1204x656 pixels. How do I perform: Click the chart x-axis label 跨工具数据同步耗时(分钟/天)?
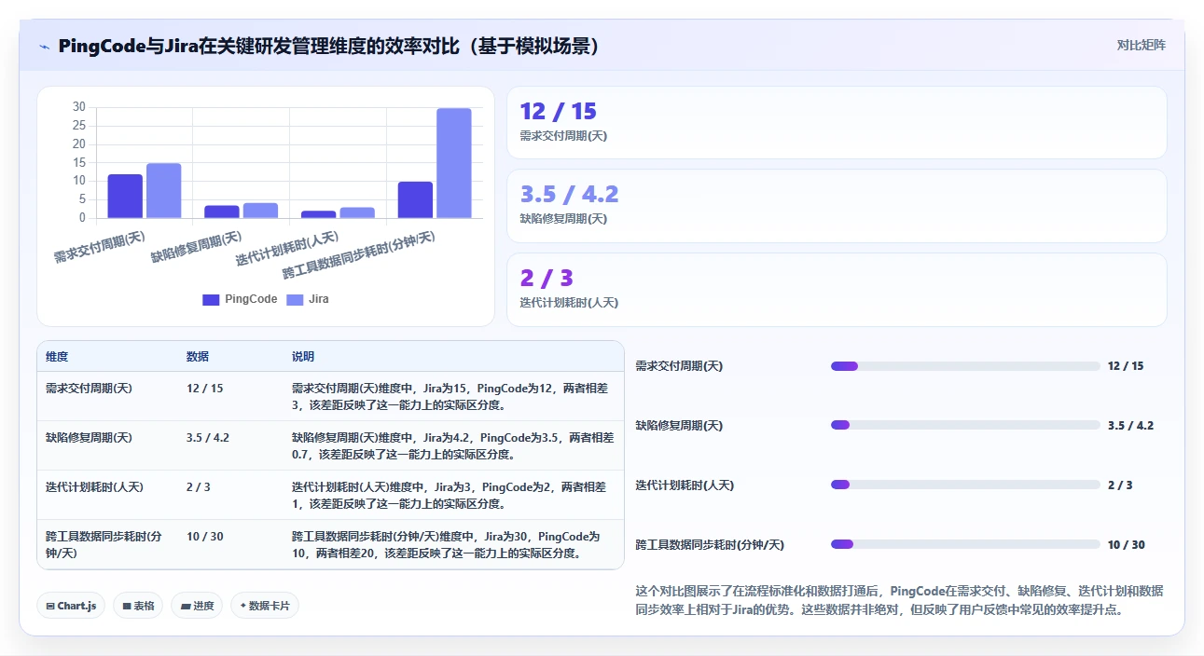(x=360, y=255)
